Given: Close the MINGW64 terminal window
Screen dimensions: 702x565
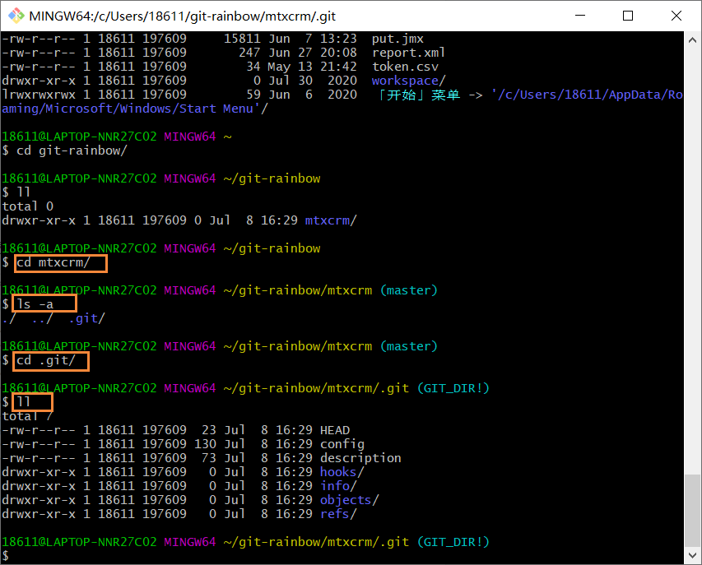Looking at the screenshot, I should (676, 16).
